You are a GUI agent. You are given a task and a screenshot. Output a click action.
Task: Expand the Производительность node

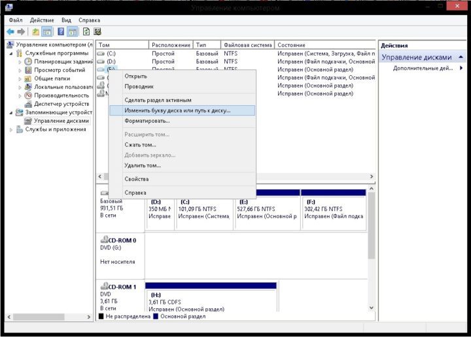coord(20,95)
